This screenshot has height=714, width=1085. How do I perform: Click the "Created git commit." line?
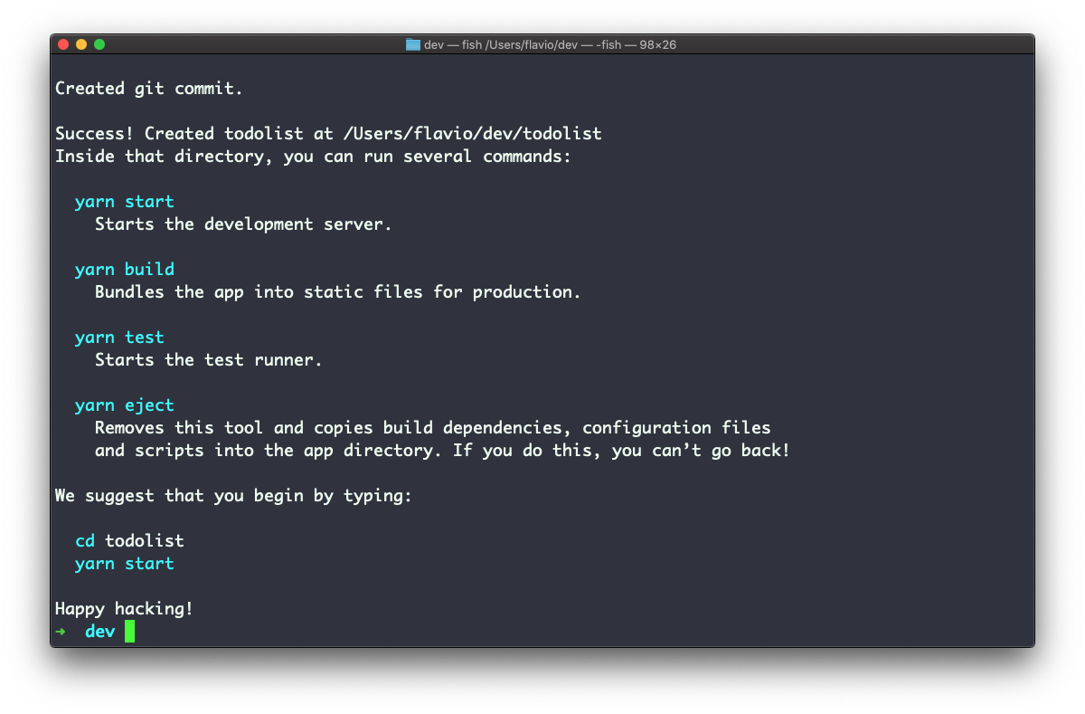(x=149, y=88)
